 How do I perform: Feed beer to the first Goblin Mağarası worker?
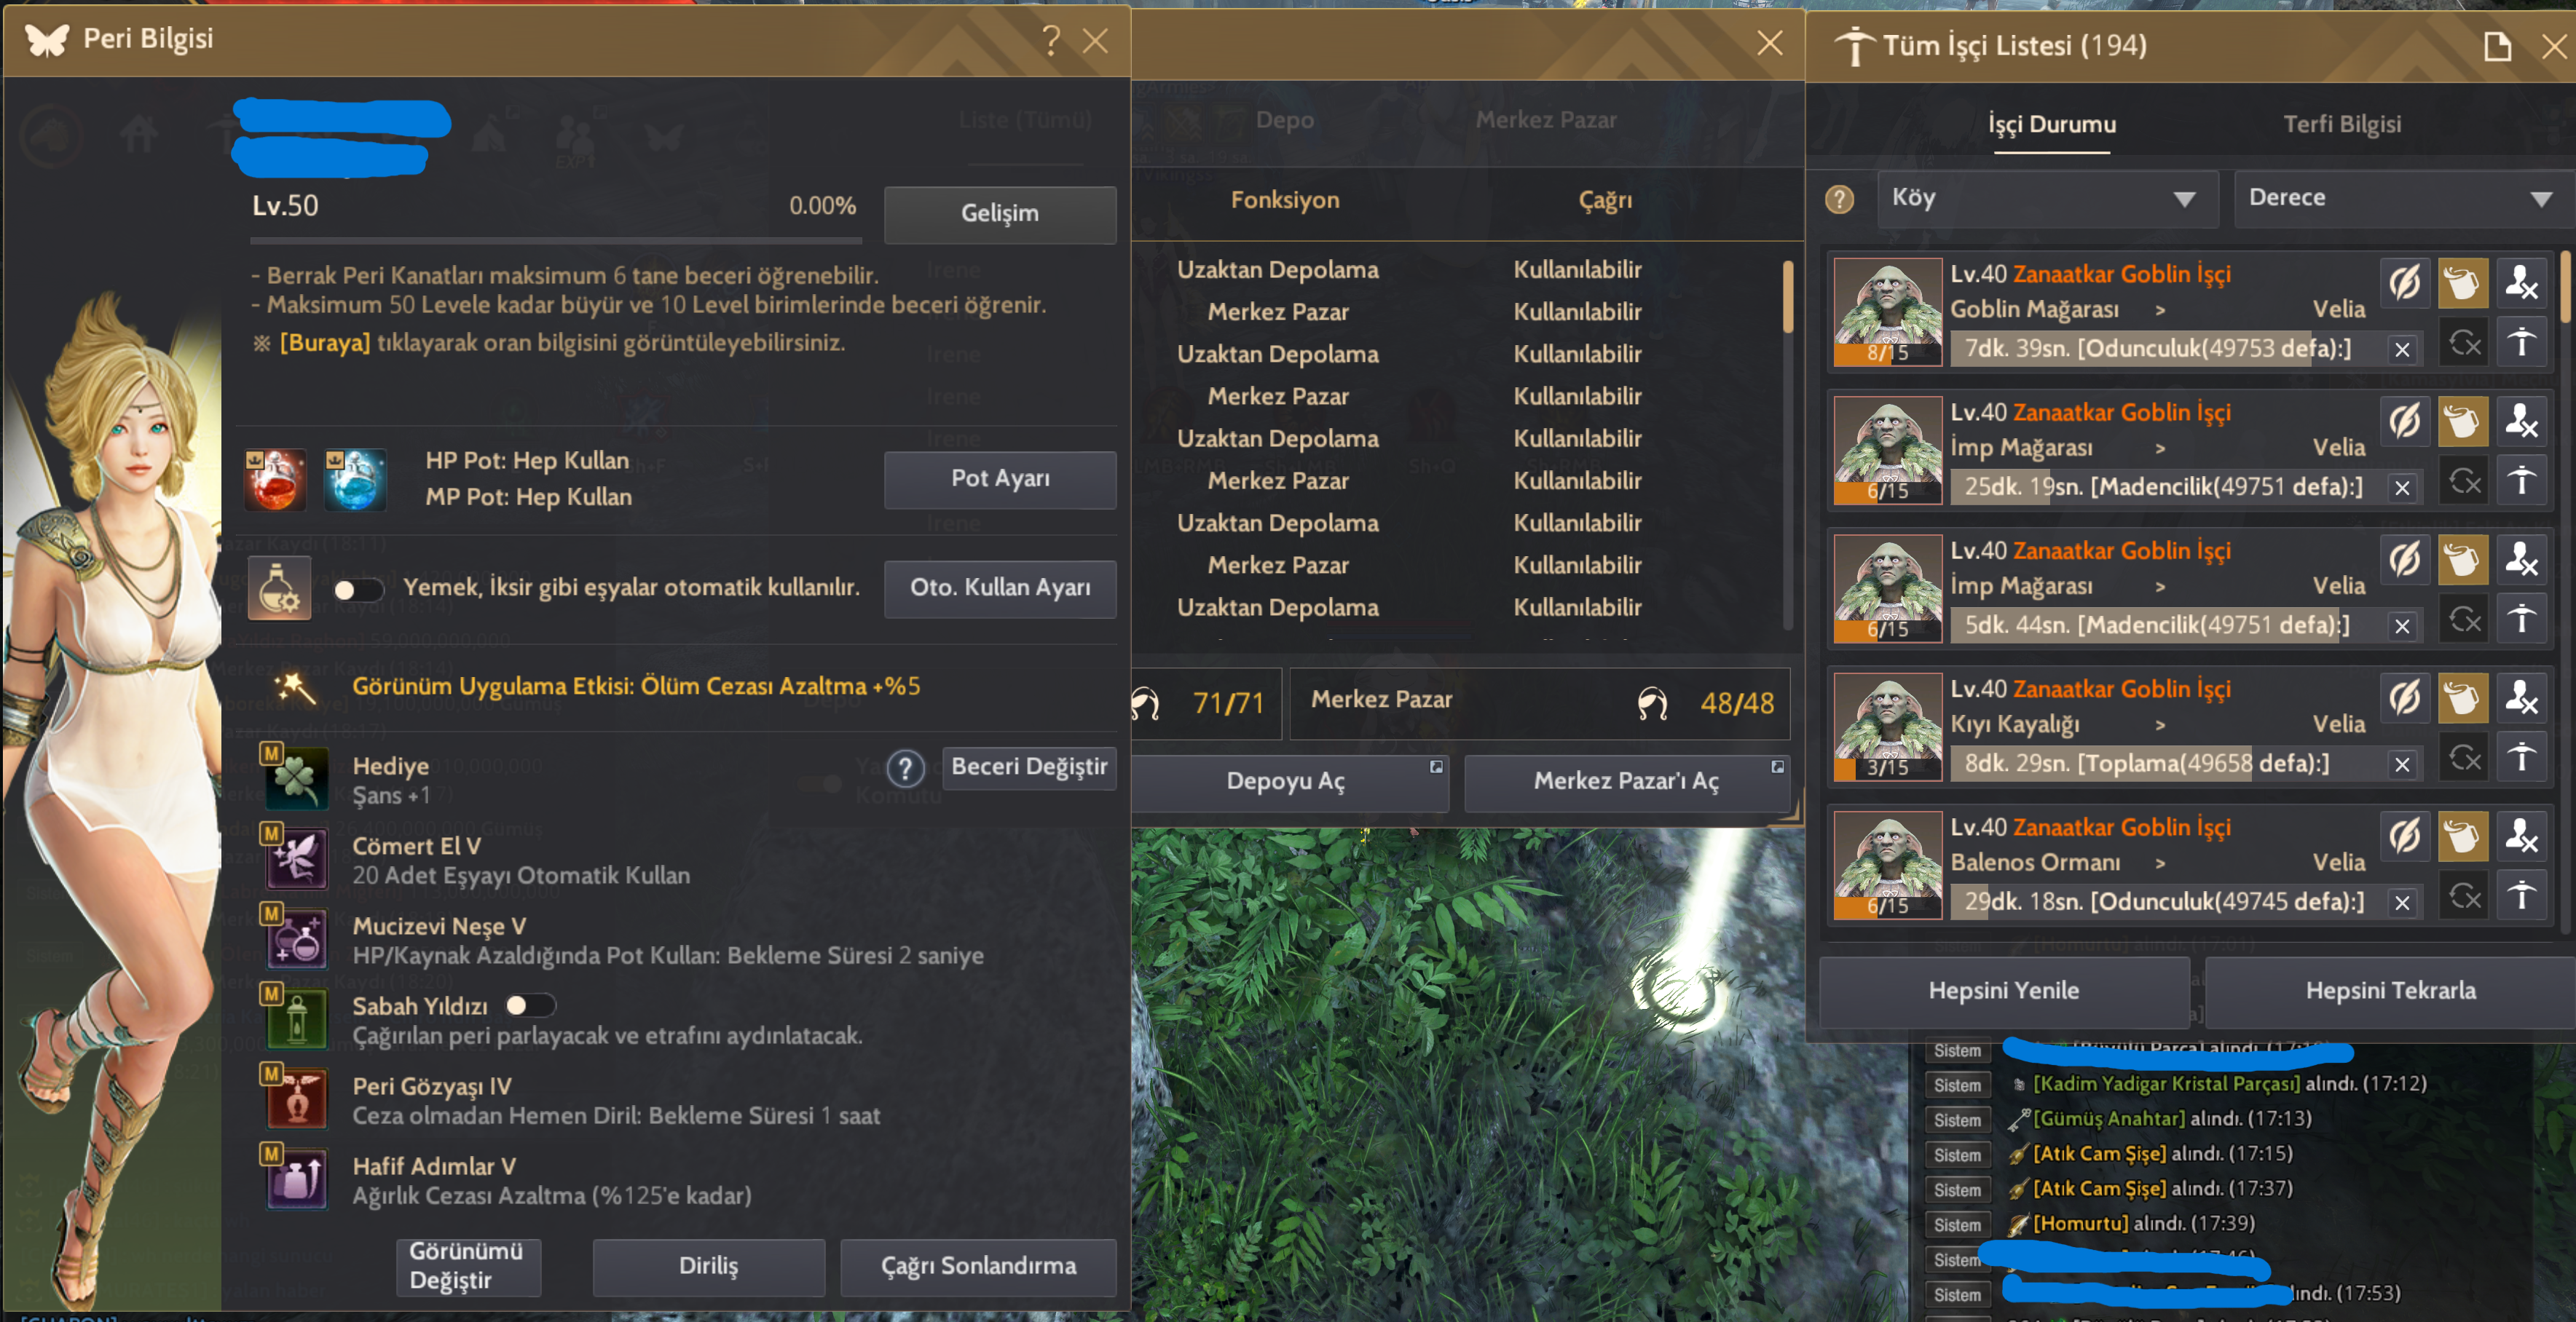(2462, 284)
